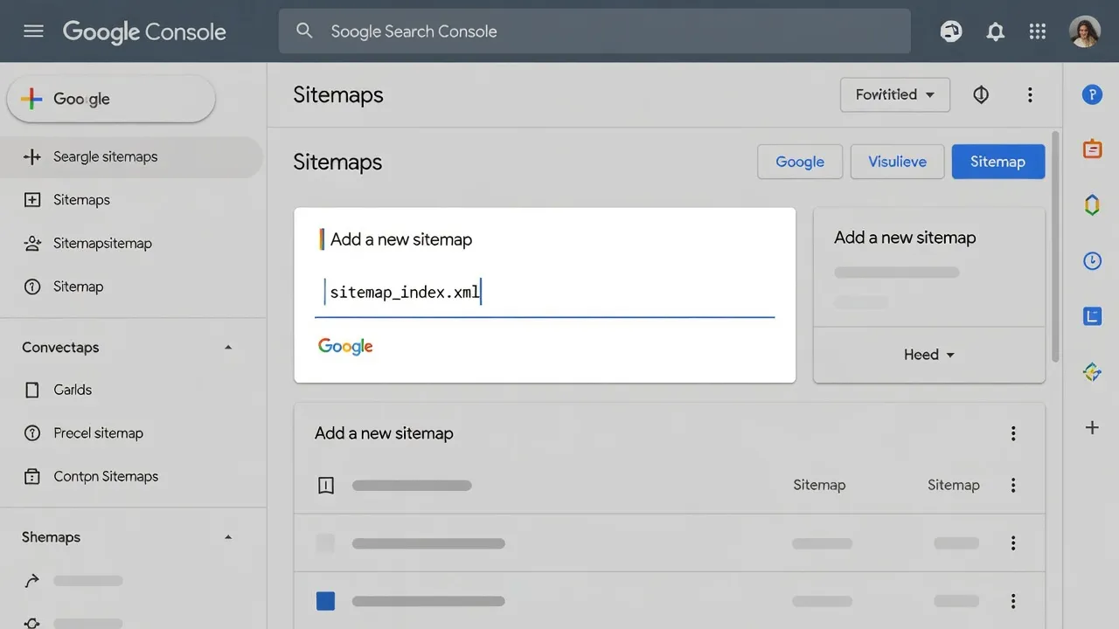Select Seargle sitemaps in sidebar

(x=131, y=156)
